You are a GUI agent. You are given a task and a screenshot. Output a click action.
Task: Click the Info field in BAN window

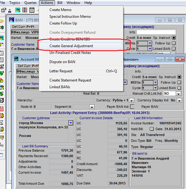click(x=156, y=32)
